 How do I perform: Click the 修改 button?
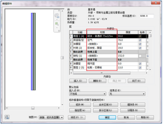pos(80,105)
